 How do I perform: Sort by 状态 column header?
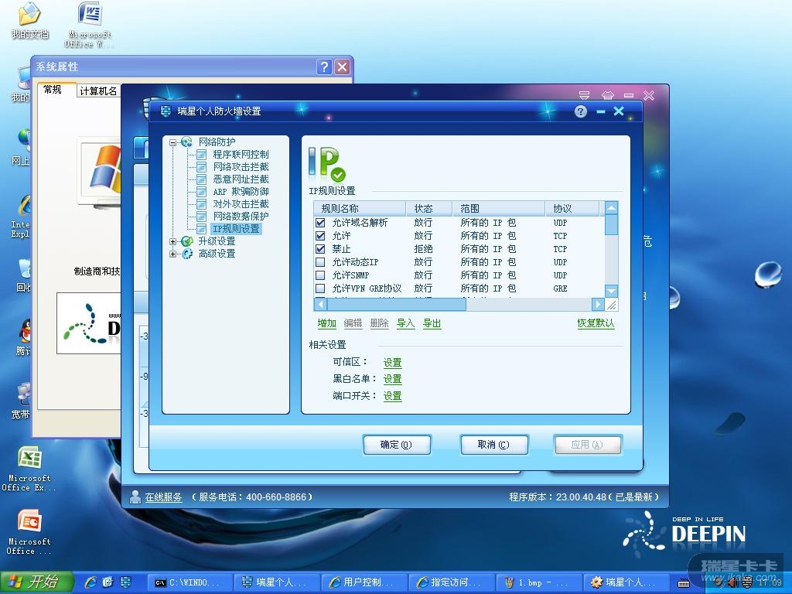(428, 209)
